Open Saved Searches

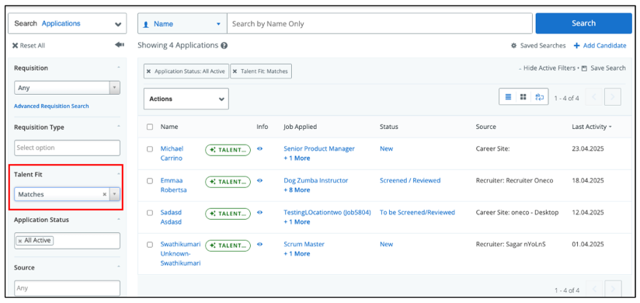(x=538, y=46)
